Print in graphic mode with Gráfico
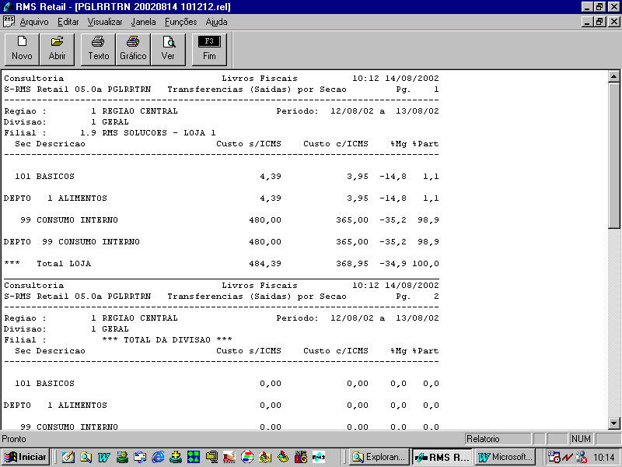Image resolution: width=622 pixels, height=467 pixels. 133,50
